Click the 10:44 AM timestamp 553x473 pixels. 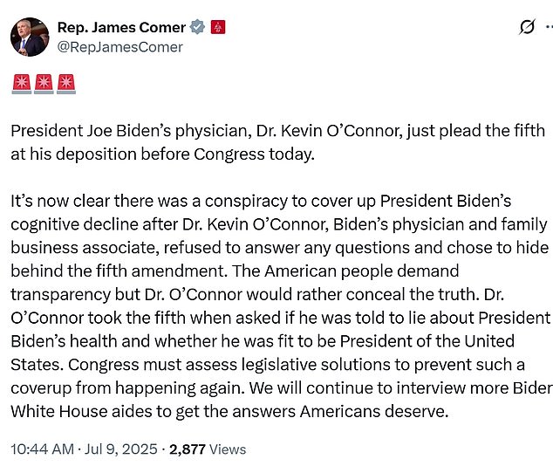(x=43, y=449)
